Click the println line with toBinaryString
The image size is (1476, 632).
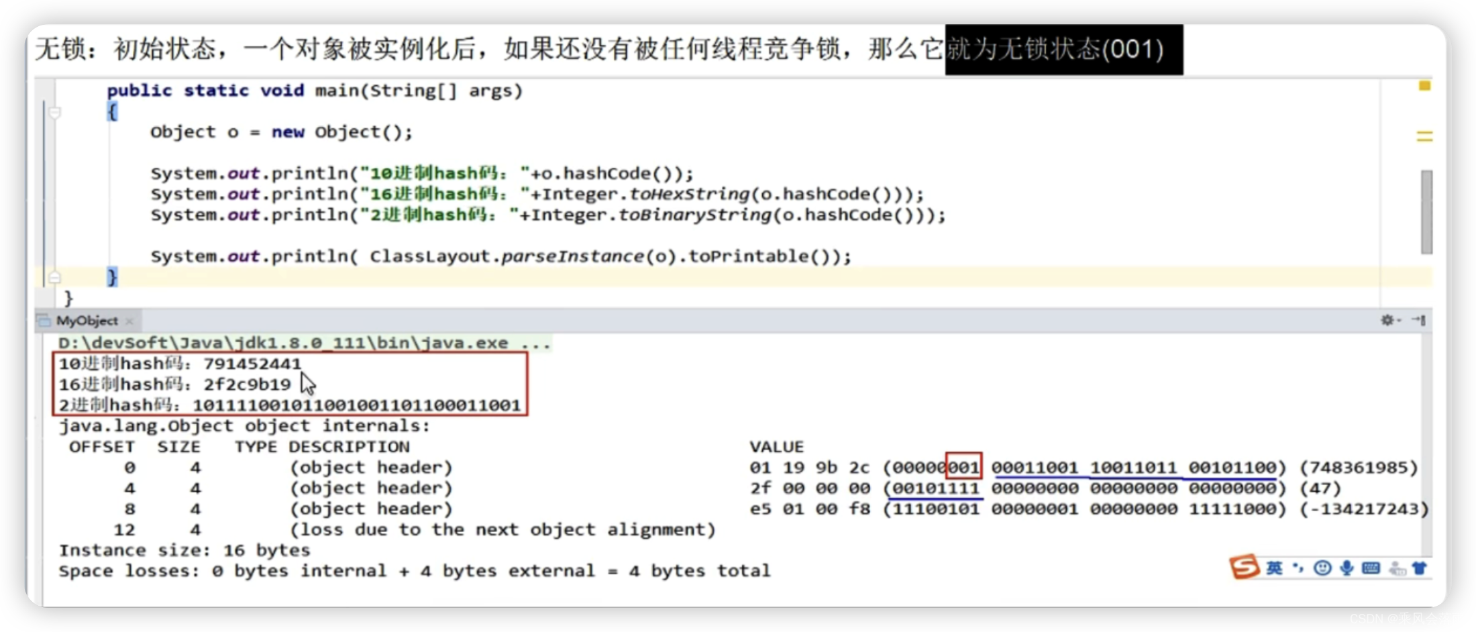tap(547, 215)
